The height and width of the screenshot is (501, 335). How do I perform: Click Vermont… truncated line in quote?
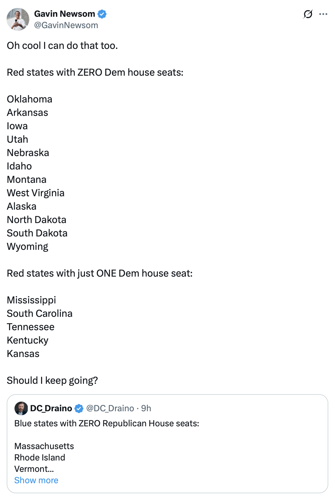tap(34, 469)
